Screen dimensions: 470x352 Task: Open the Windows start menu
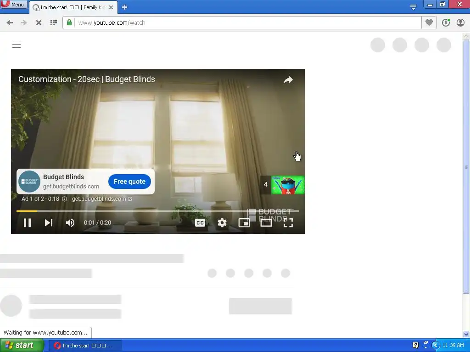(22, 346)
